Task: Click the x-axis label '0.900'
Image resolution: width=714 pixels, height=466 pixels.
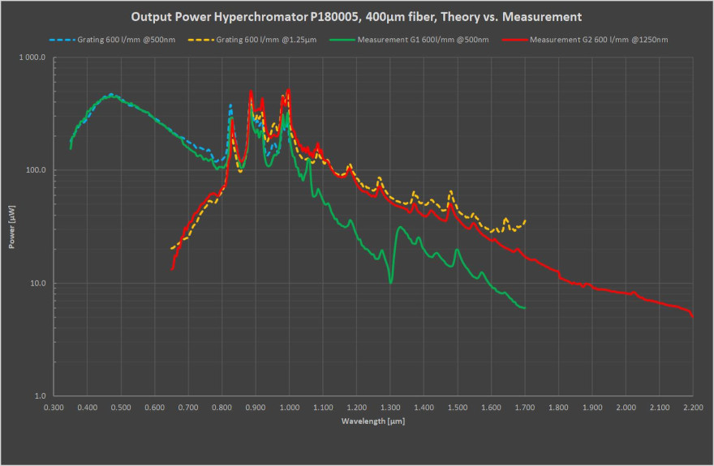Action: click(x=256, y=408)
